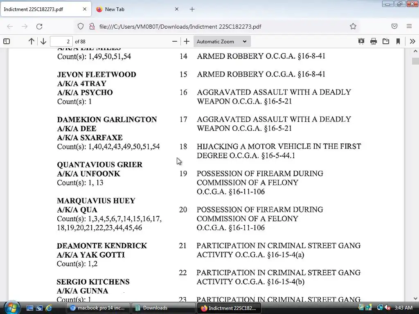Viewport: 419px width, 314px height.
Task: Toggle the PDF sidebar panel
Action: 7,41
